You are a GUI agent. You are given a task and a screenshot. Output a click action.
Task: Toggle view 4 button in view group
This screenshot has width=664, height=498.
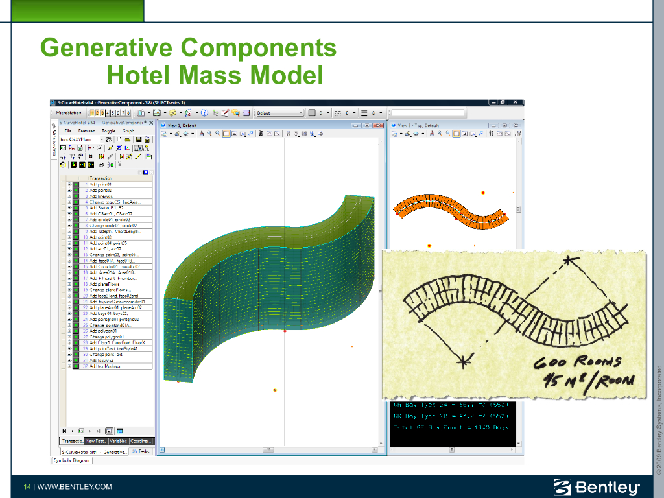[108, 113]
